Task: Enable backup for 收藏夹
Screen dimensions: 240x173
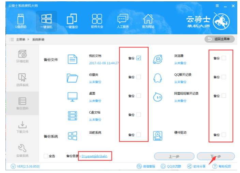Action: point(138,77)
